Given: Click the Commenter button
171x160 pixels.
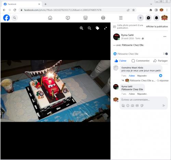Looking at the screenshot, I should 141,61.
